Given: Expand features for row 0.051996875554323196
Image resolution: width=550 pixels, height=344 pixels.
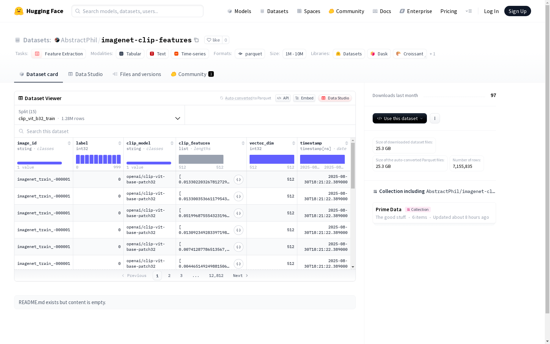Looking at the screenshot, I should (x=239, y=213).
